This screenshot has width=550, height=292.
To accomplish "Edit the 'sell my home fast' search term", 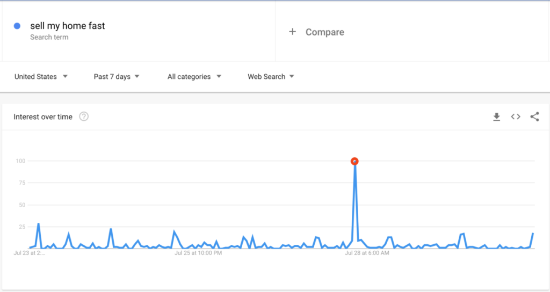I will (x=68, y=26).
